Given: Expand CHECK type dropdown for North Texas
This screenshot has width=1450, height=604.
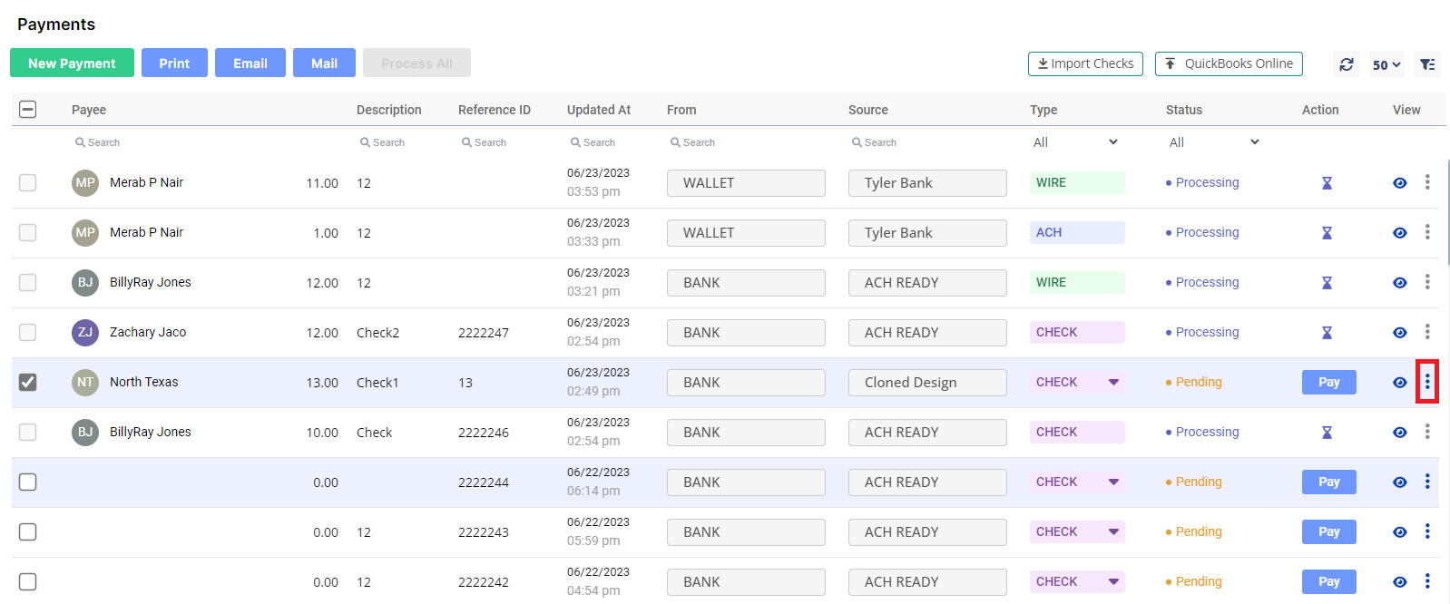Looking at the screenshot, I should coord(1113,382).
